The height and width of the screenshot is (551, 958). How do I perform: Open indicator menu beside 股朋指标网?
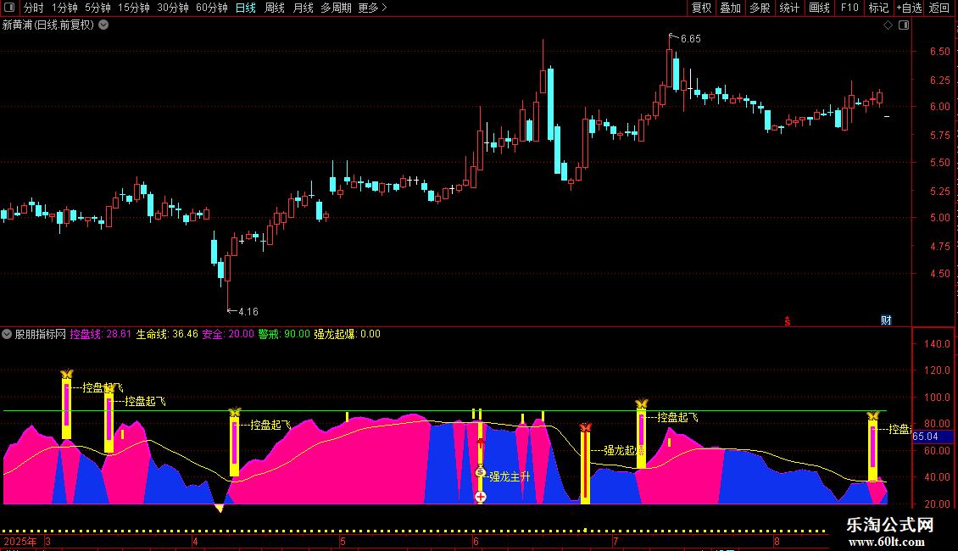(7, 334)
